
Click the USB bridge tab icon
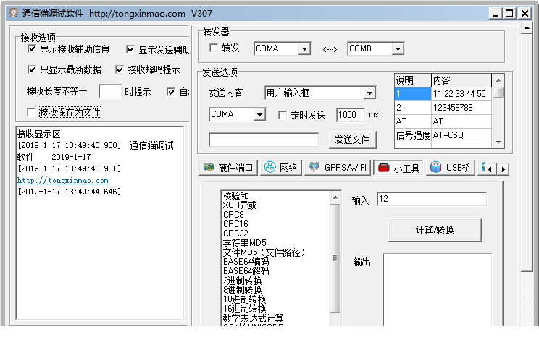coord(436,168)
